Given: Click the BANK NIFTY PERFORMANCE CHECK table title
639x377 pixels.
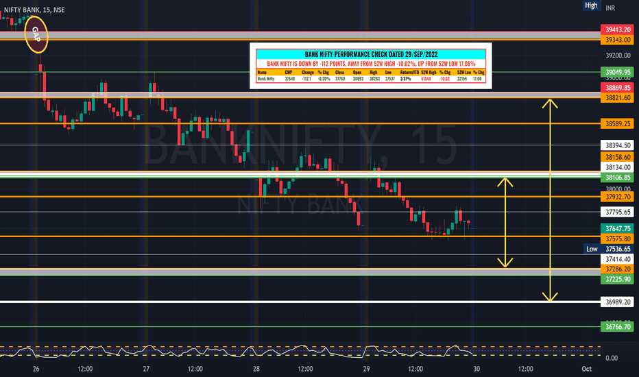Looking at the screenshot, I should 371,54.
